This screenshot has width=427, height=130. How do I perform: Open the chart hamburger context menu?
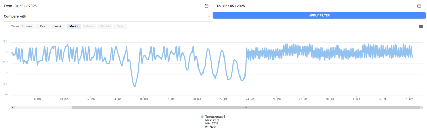point(421,26)
